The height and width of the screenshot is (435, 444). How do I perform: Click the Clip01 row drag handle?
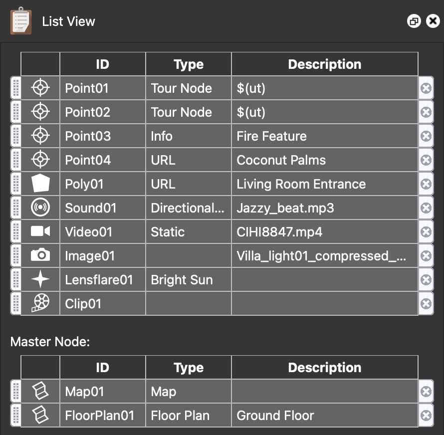pos(16,303)
